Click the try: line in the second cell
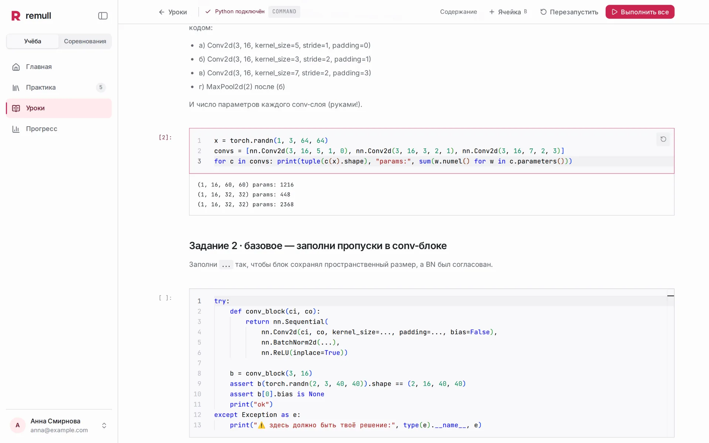The height and width of the screenshot is (443, 709). (222, 301)
